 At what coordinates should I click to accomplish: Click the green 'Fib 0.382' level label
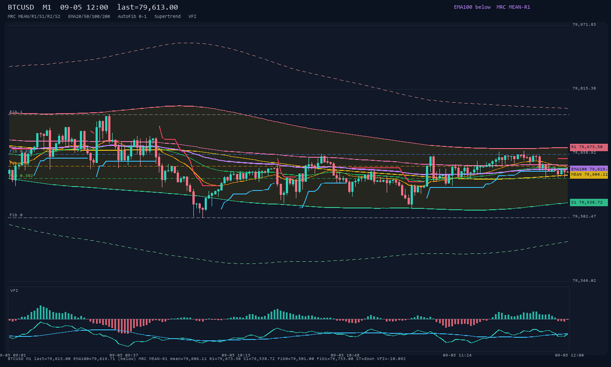coord(21,176)
